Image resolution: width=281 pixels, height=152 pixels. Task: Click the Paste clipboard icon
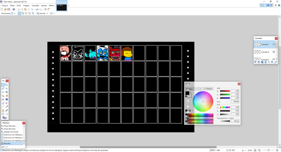[26, 9]
